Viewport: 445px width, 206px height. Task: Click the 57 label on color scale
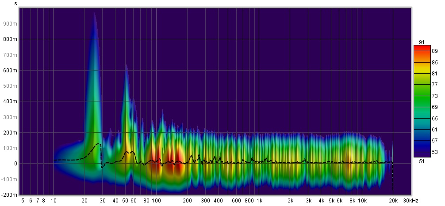point(434,141)
